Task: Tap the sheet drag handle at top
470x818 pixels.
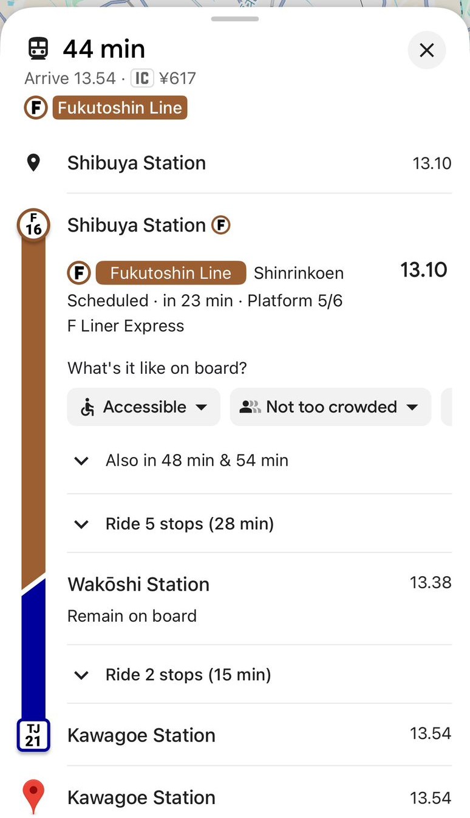Action: coord(235,19)
